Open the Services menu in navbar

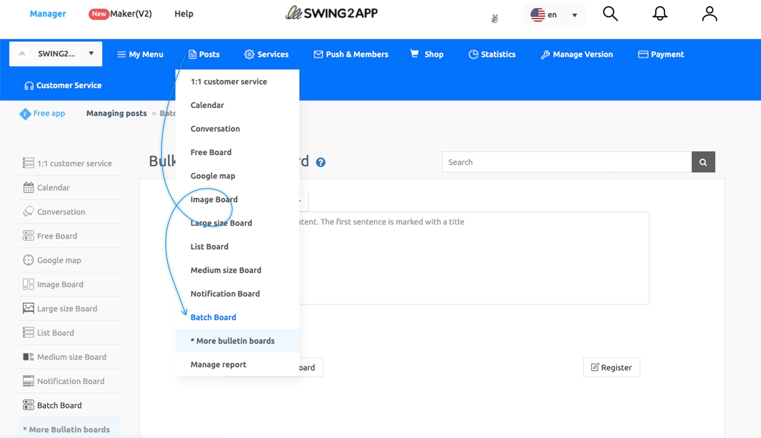(267, 55)
